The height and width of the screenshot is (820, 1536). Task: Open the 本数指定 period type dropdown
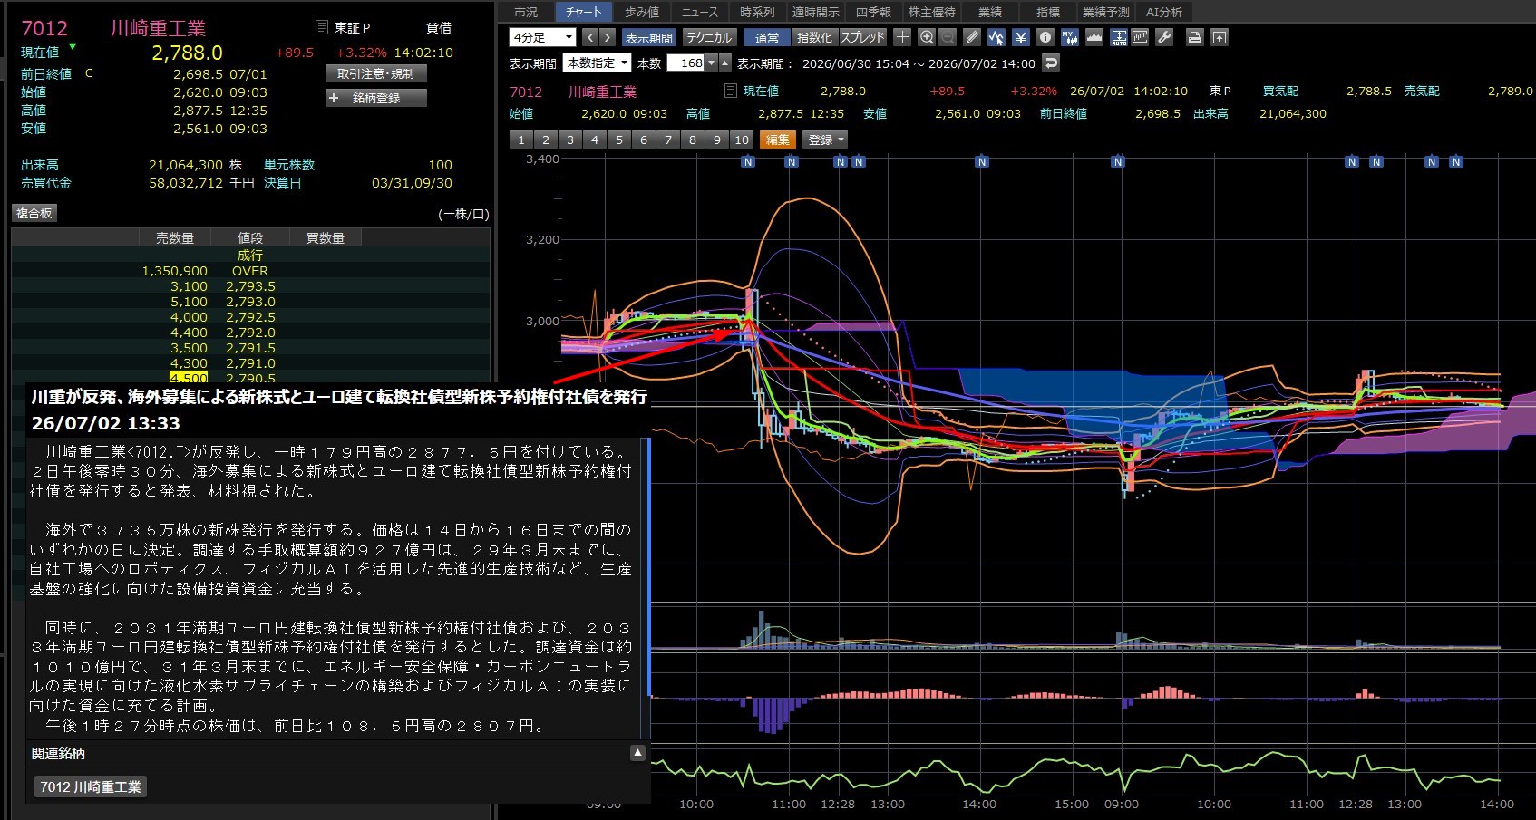[597, 63]
